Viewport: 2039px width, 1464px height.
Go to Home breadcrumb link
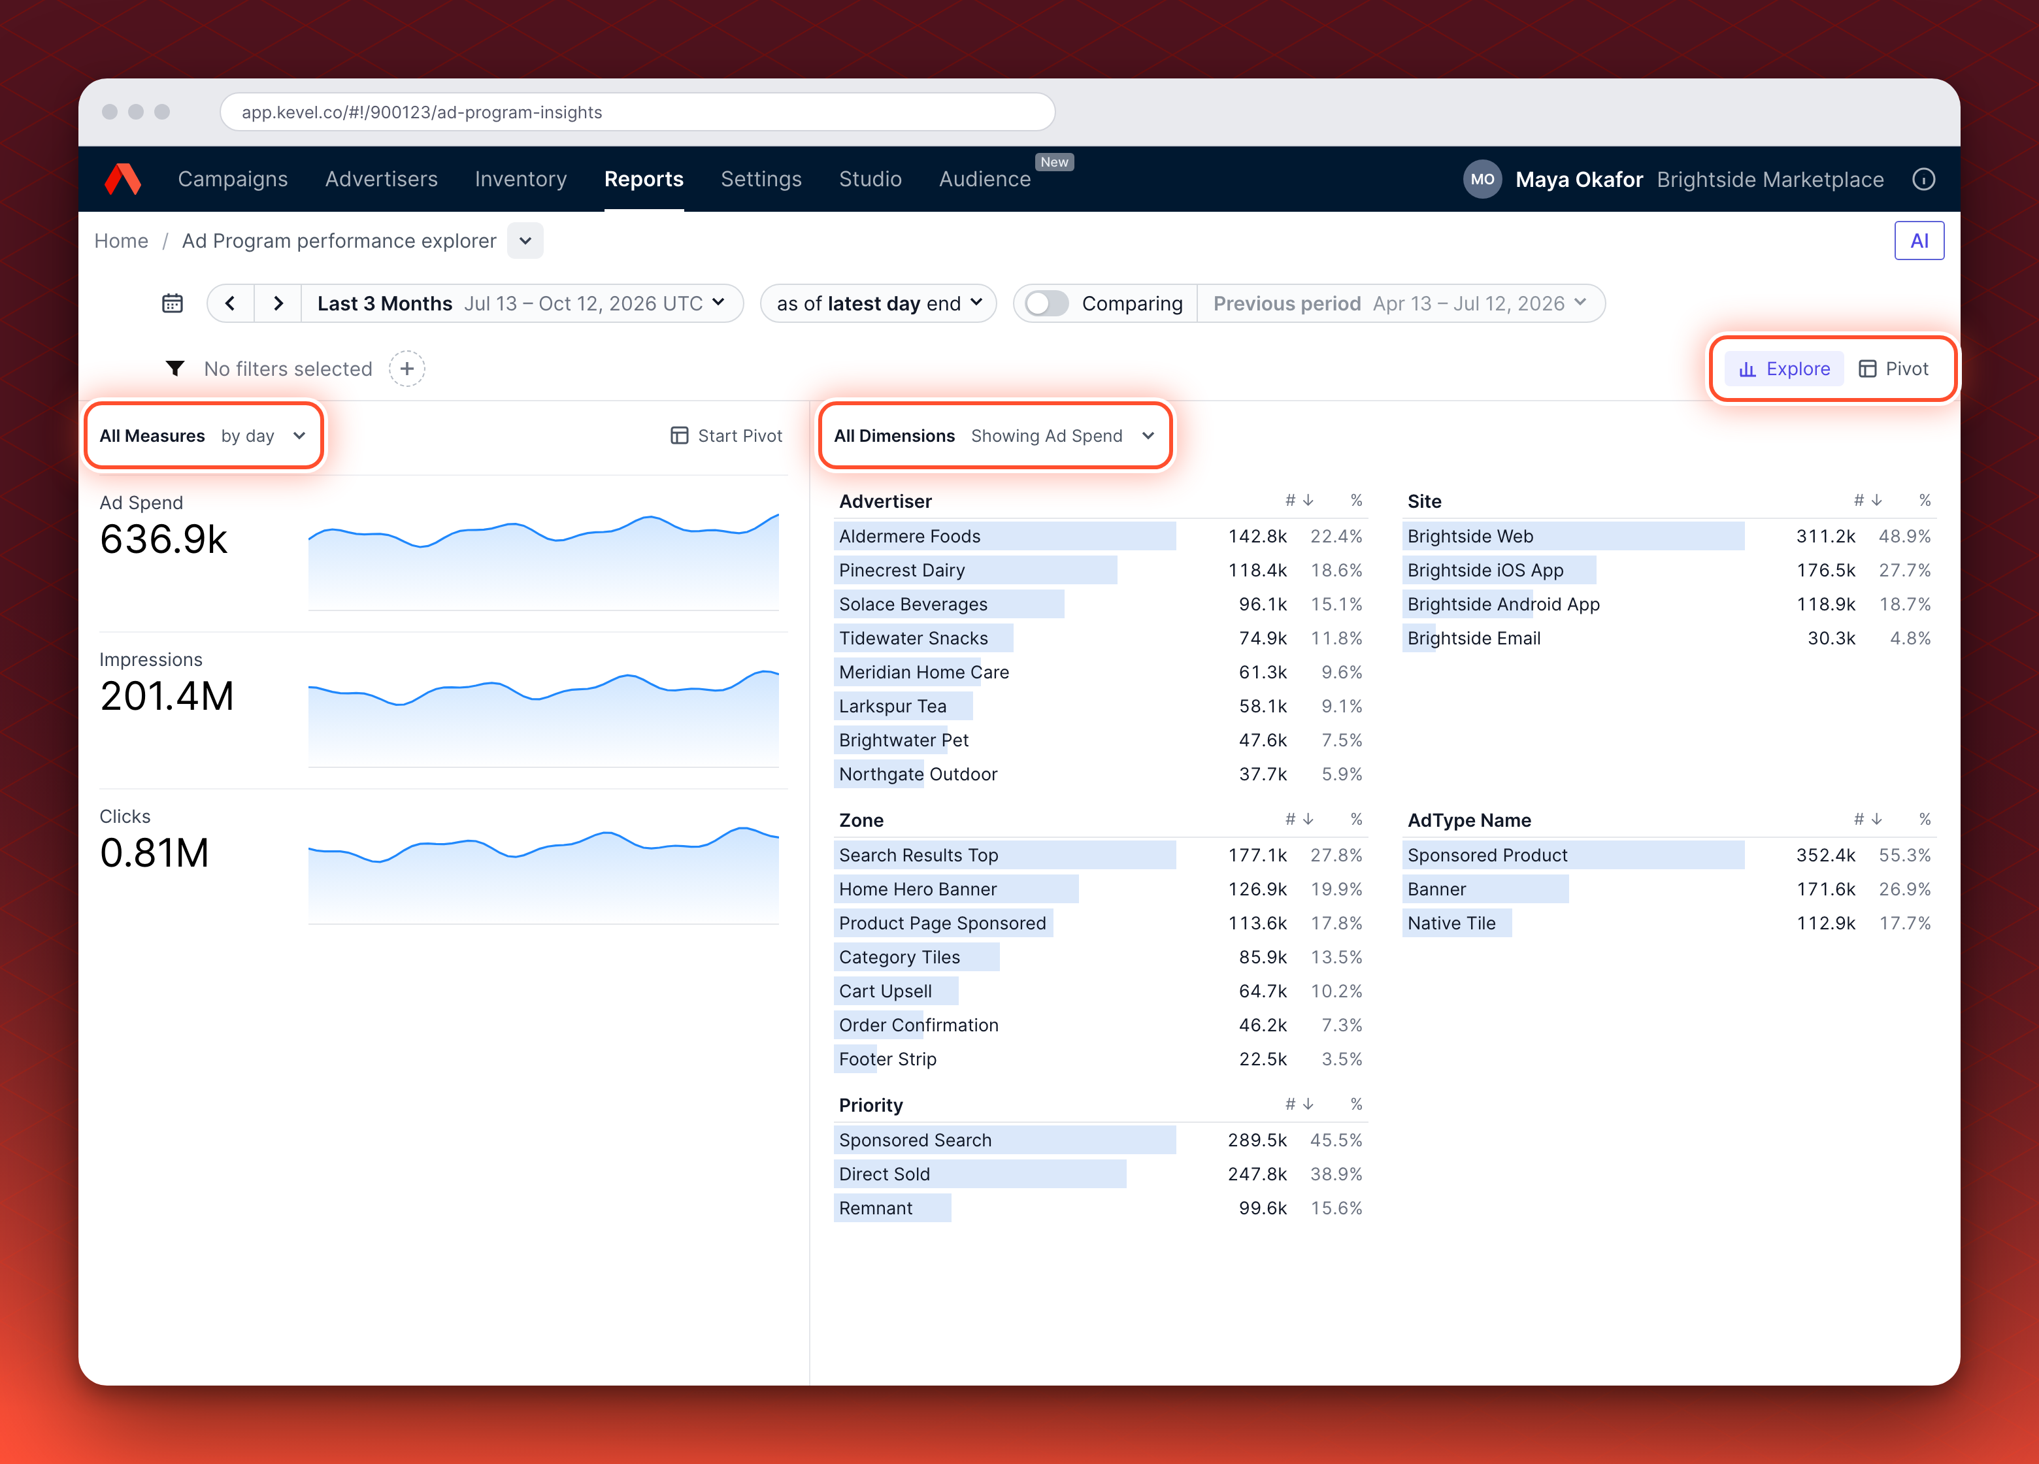point(122,241)
